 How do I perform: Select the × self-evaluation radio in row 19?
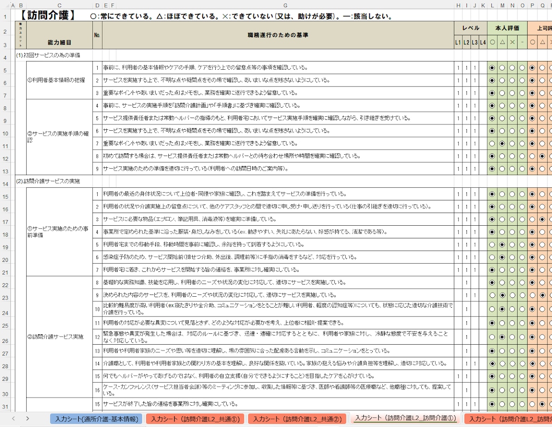[x=512, y=244]
